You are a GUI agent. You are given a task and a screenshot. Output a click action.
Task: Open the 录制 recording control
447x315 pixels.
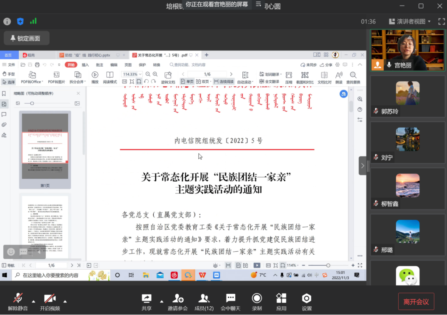[257, 301]
